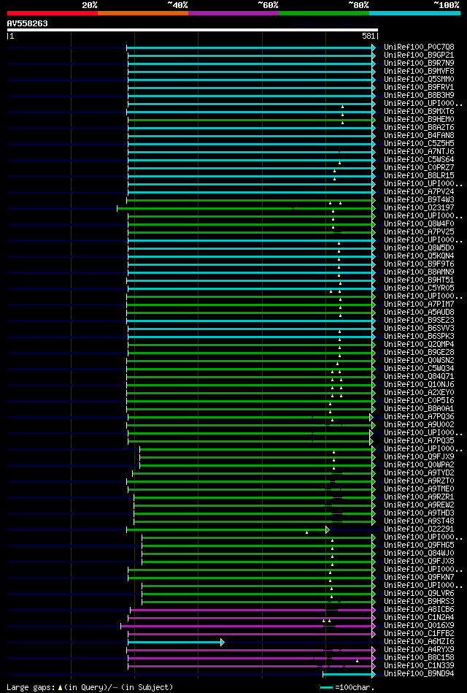Click the arrowhead ending the B9ND94 alignment bar

click(374, 675)
